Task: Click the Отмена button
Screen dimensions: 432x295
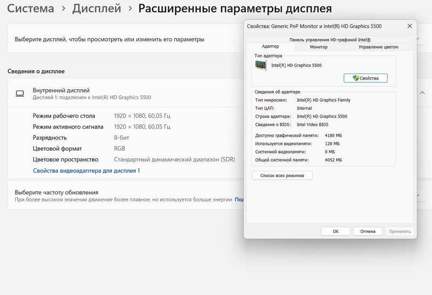Action: coord(368,231)
